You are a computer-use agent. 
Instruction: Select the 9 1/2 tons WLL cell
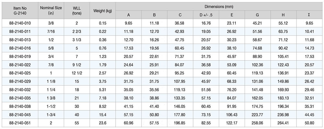(x=77, y=65)
